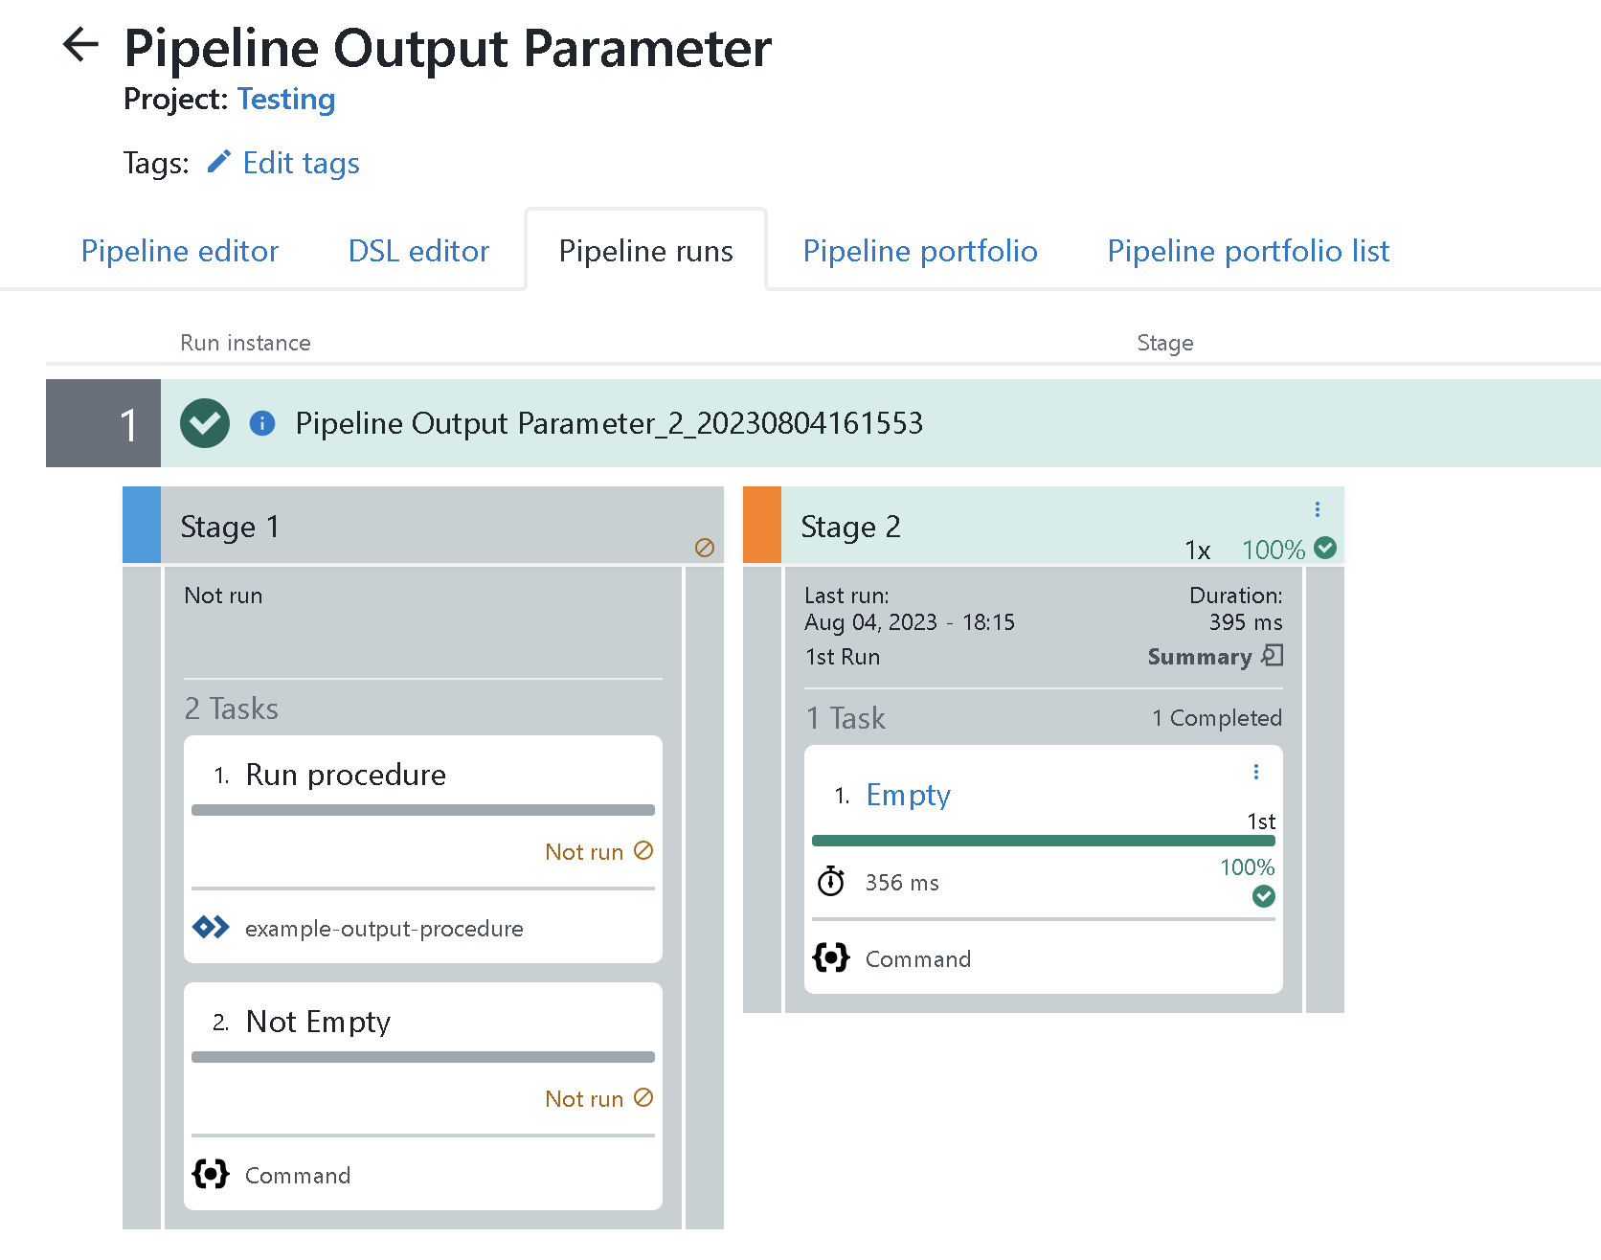This screenshot has width=1601, height=1260.
Task: Go to the Pipeline portfolio list tab
Action: (x=1248, y=251)
